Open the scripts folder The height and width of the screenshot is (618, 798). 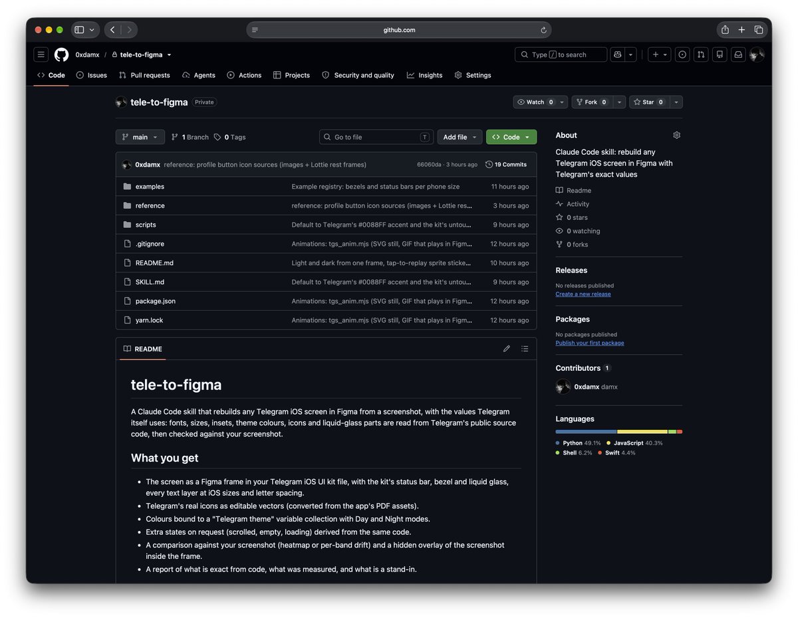146,225
